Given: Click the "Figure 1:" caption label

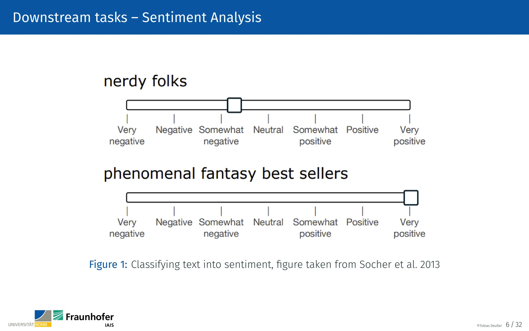Looking at the screenshot, I should pos(108,265).
